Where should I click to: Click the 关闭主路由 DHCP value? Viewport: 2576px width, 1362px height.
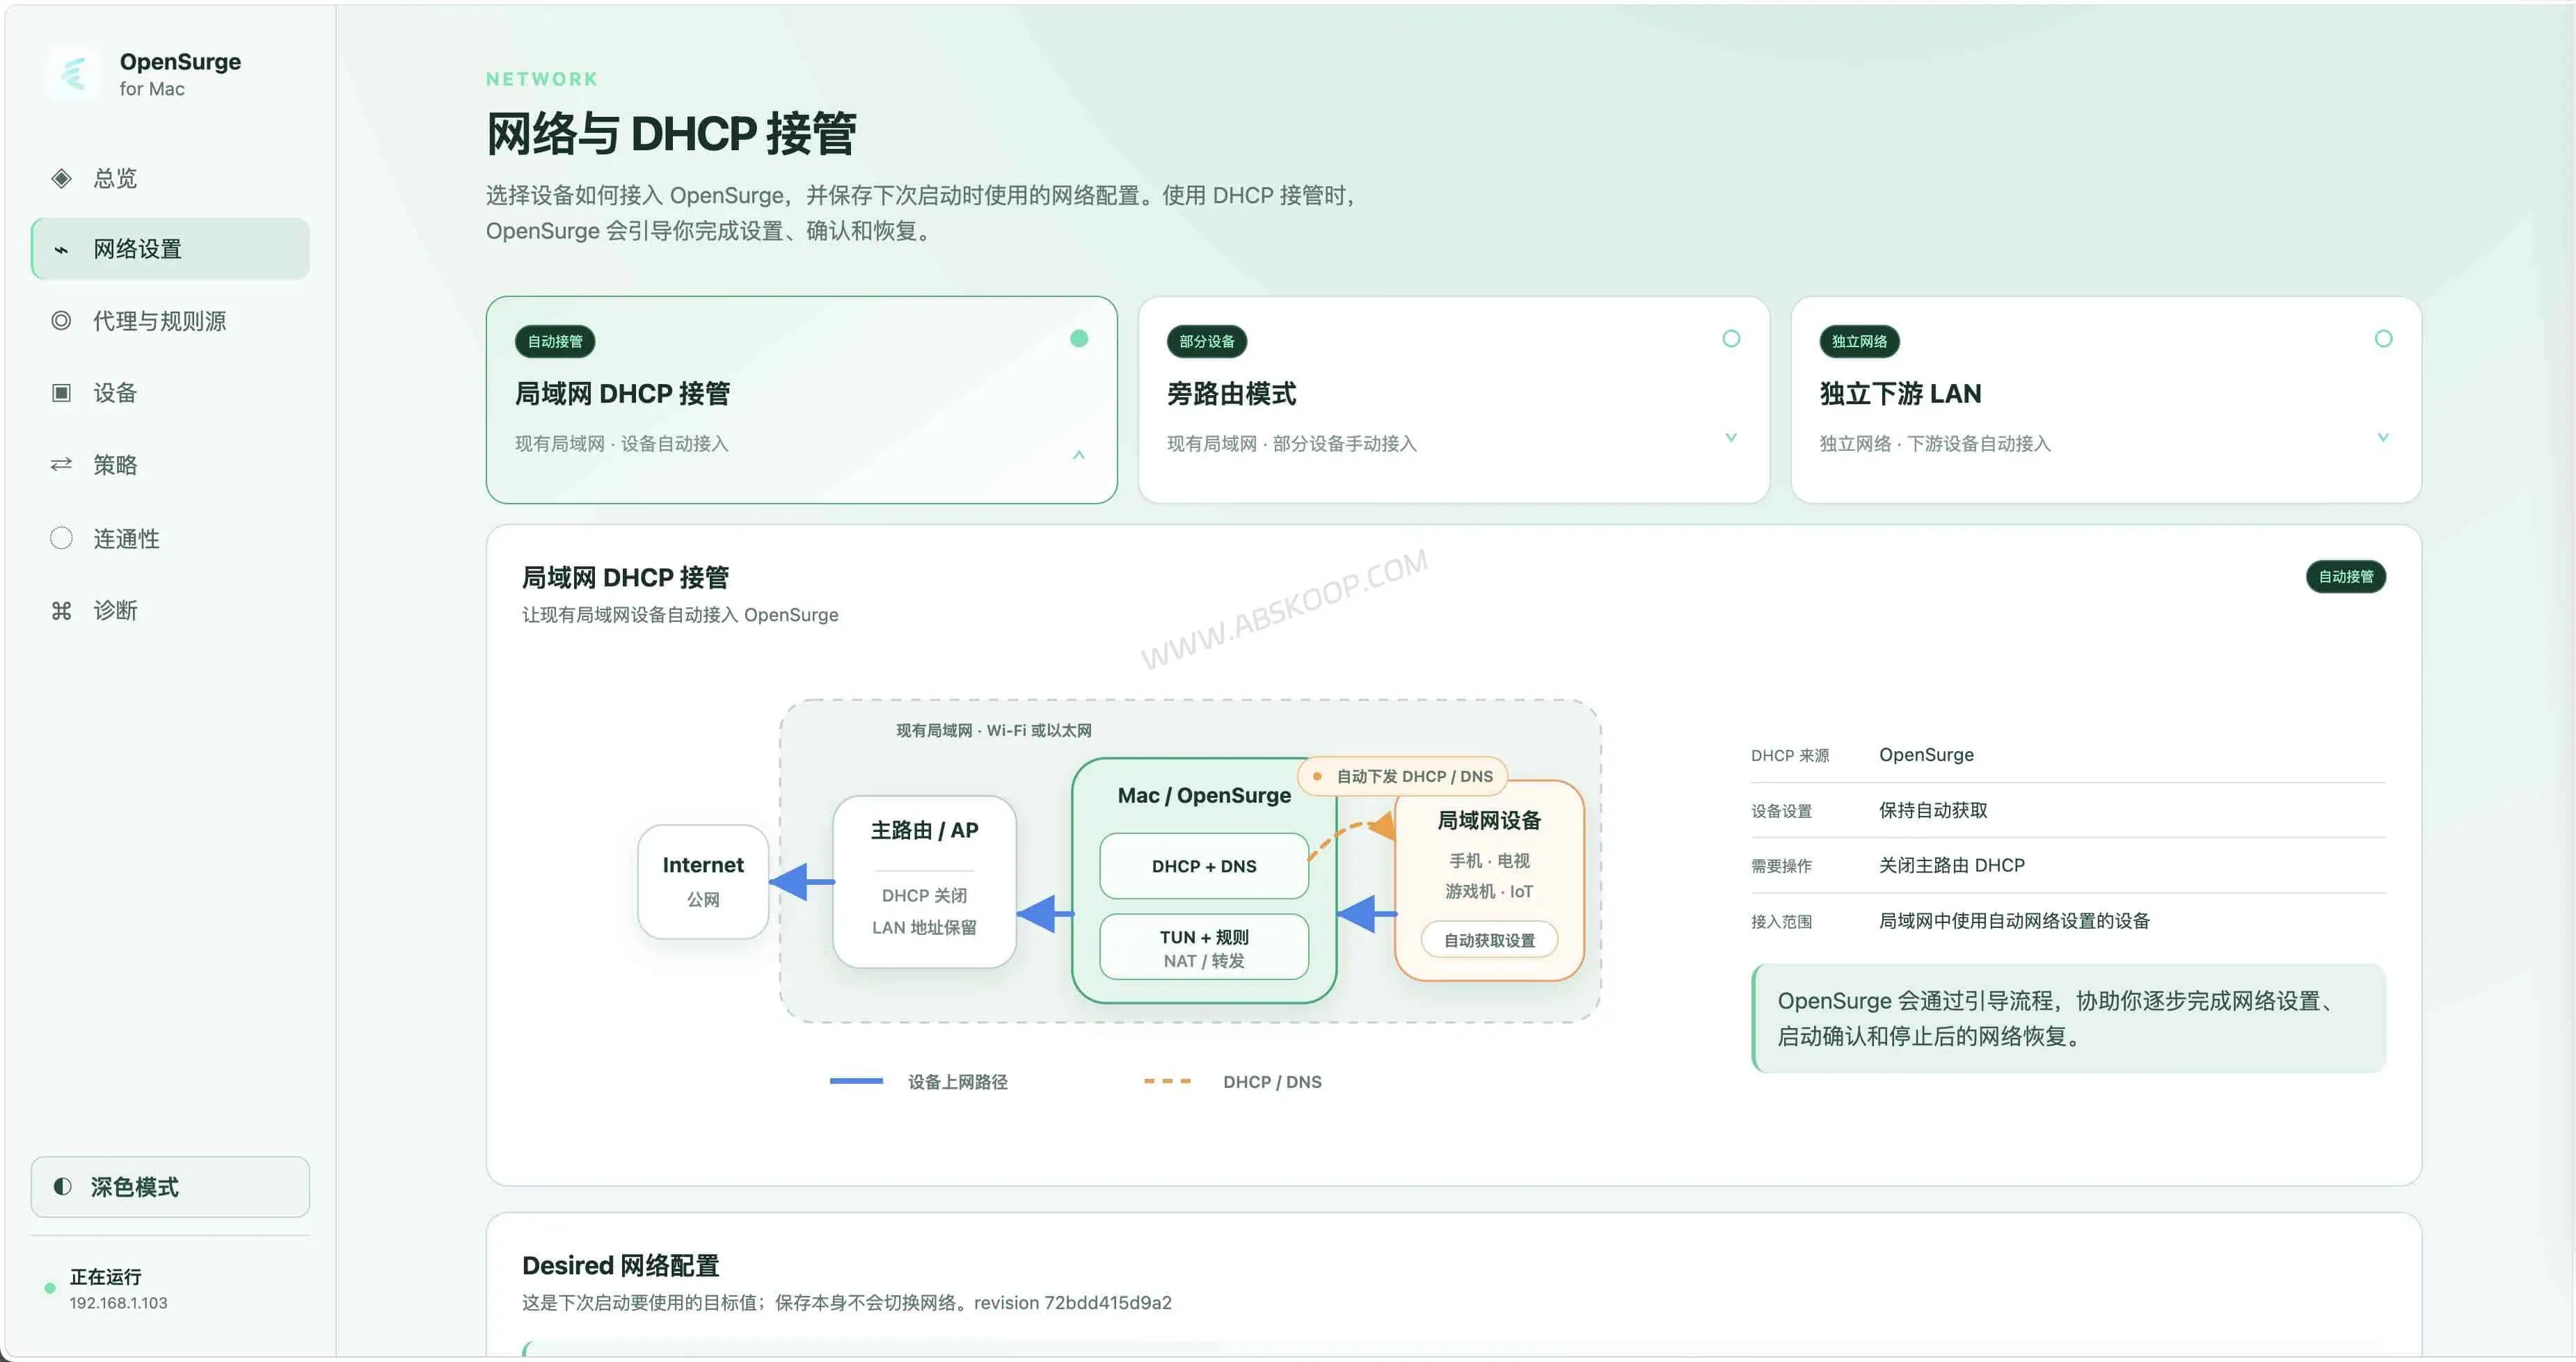coord(1951,865)
